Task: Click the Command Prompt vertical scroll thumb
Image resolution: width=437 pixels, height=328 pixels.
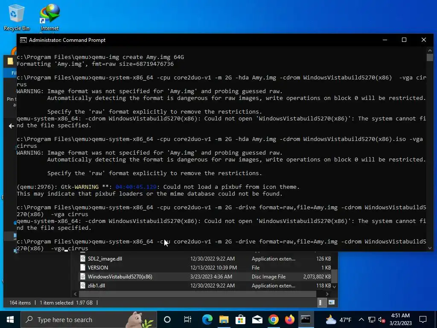Action: (x=430, y=58)
